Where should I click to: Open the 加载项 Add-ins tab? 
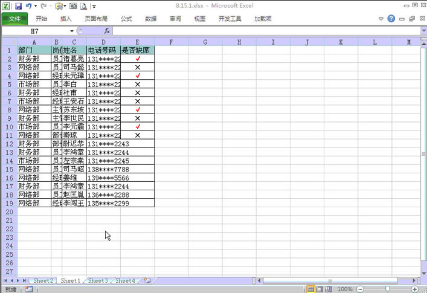point(263,19)
